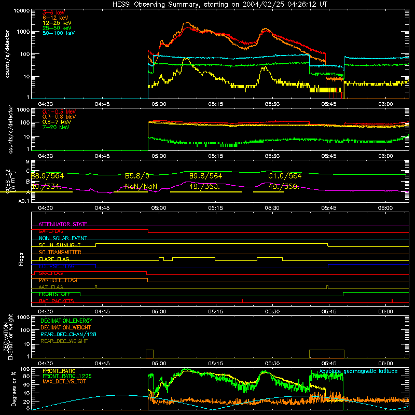Viewport: 415px width, 415px height.
Task: Click the 12-25 keV legend label
Action: (x=57, y=23)
